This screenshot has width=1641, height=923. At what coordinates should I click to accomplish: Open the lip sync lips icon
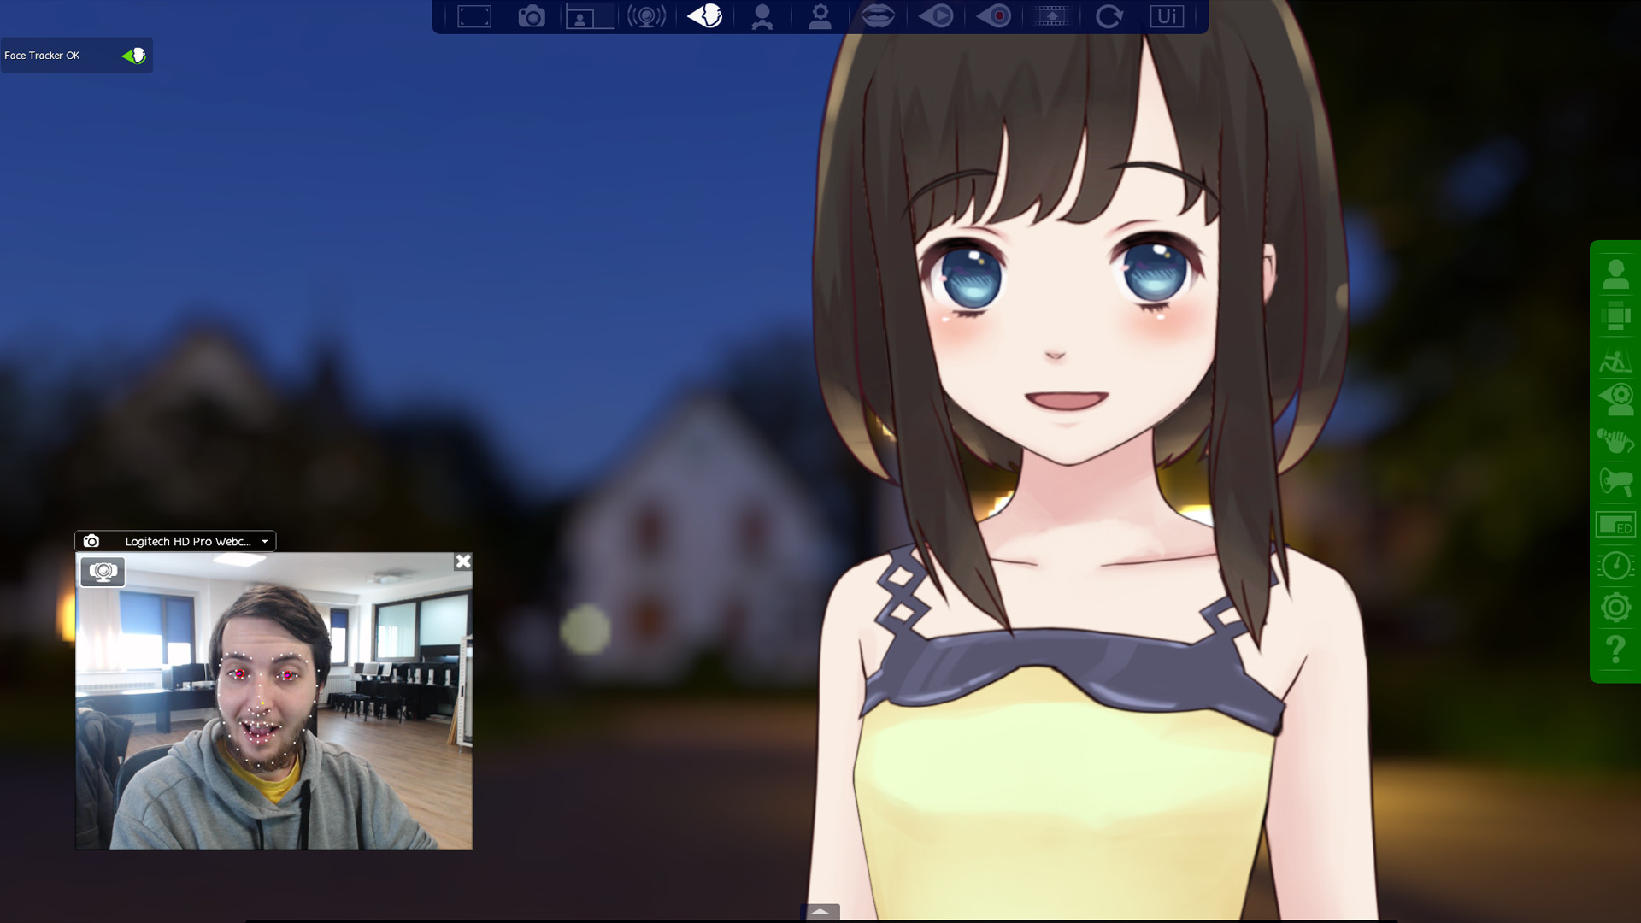point(878,16)
